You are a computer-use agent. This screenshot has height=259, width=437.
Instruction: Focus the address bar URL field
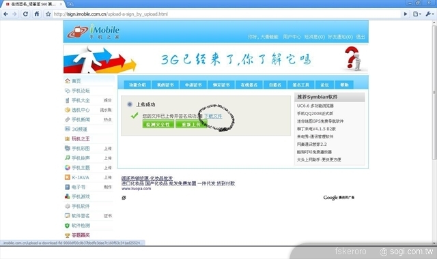(x=226, y=14)
